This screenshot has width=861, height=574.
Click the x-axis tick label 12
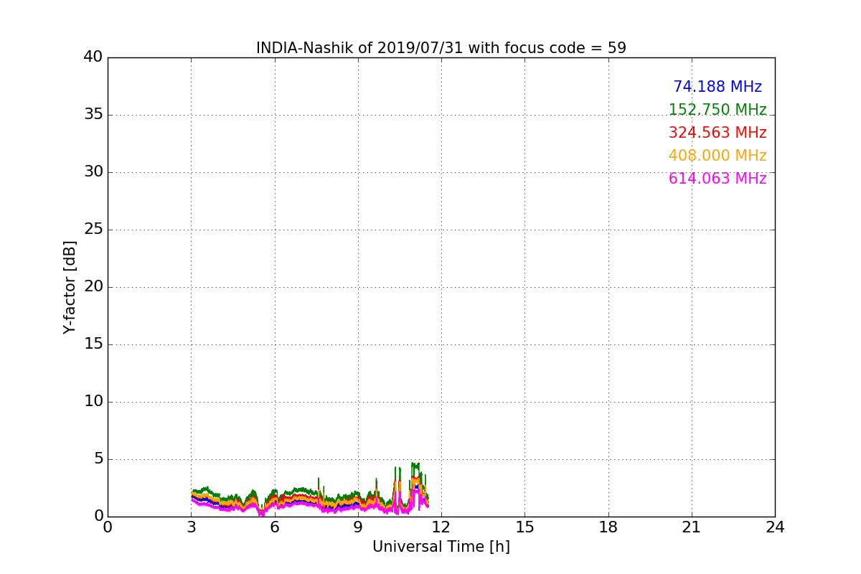pyautogui.click(x=441, y=527)
